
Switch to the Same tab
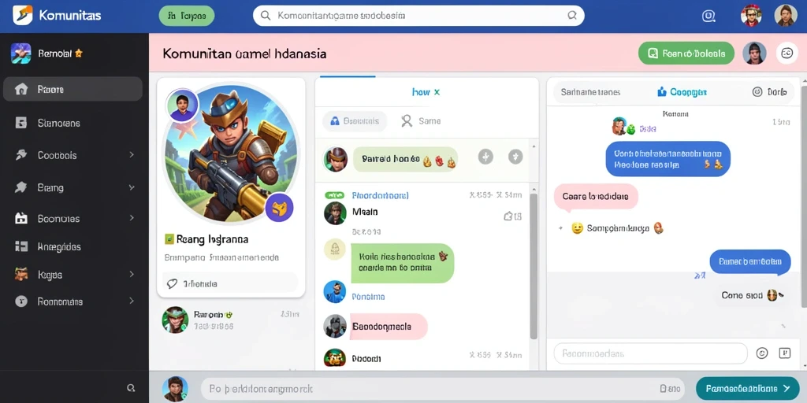[421, 121]
